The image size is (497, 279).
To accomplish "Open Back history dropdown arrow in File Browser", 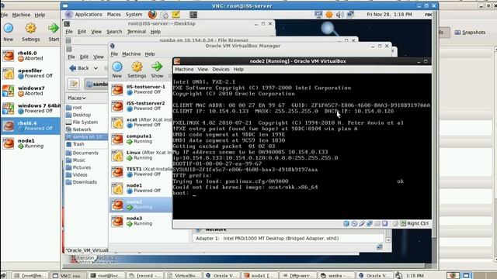I will 96,68.
